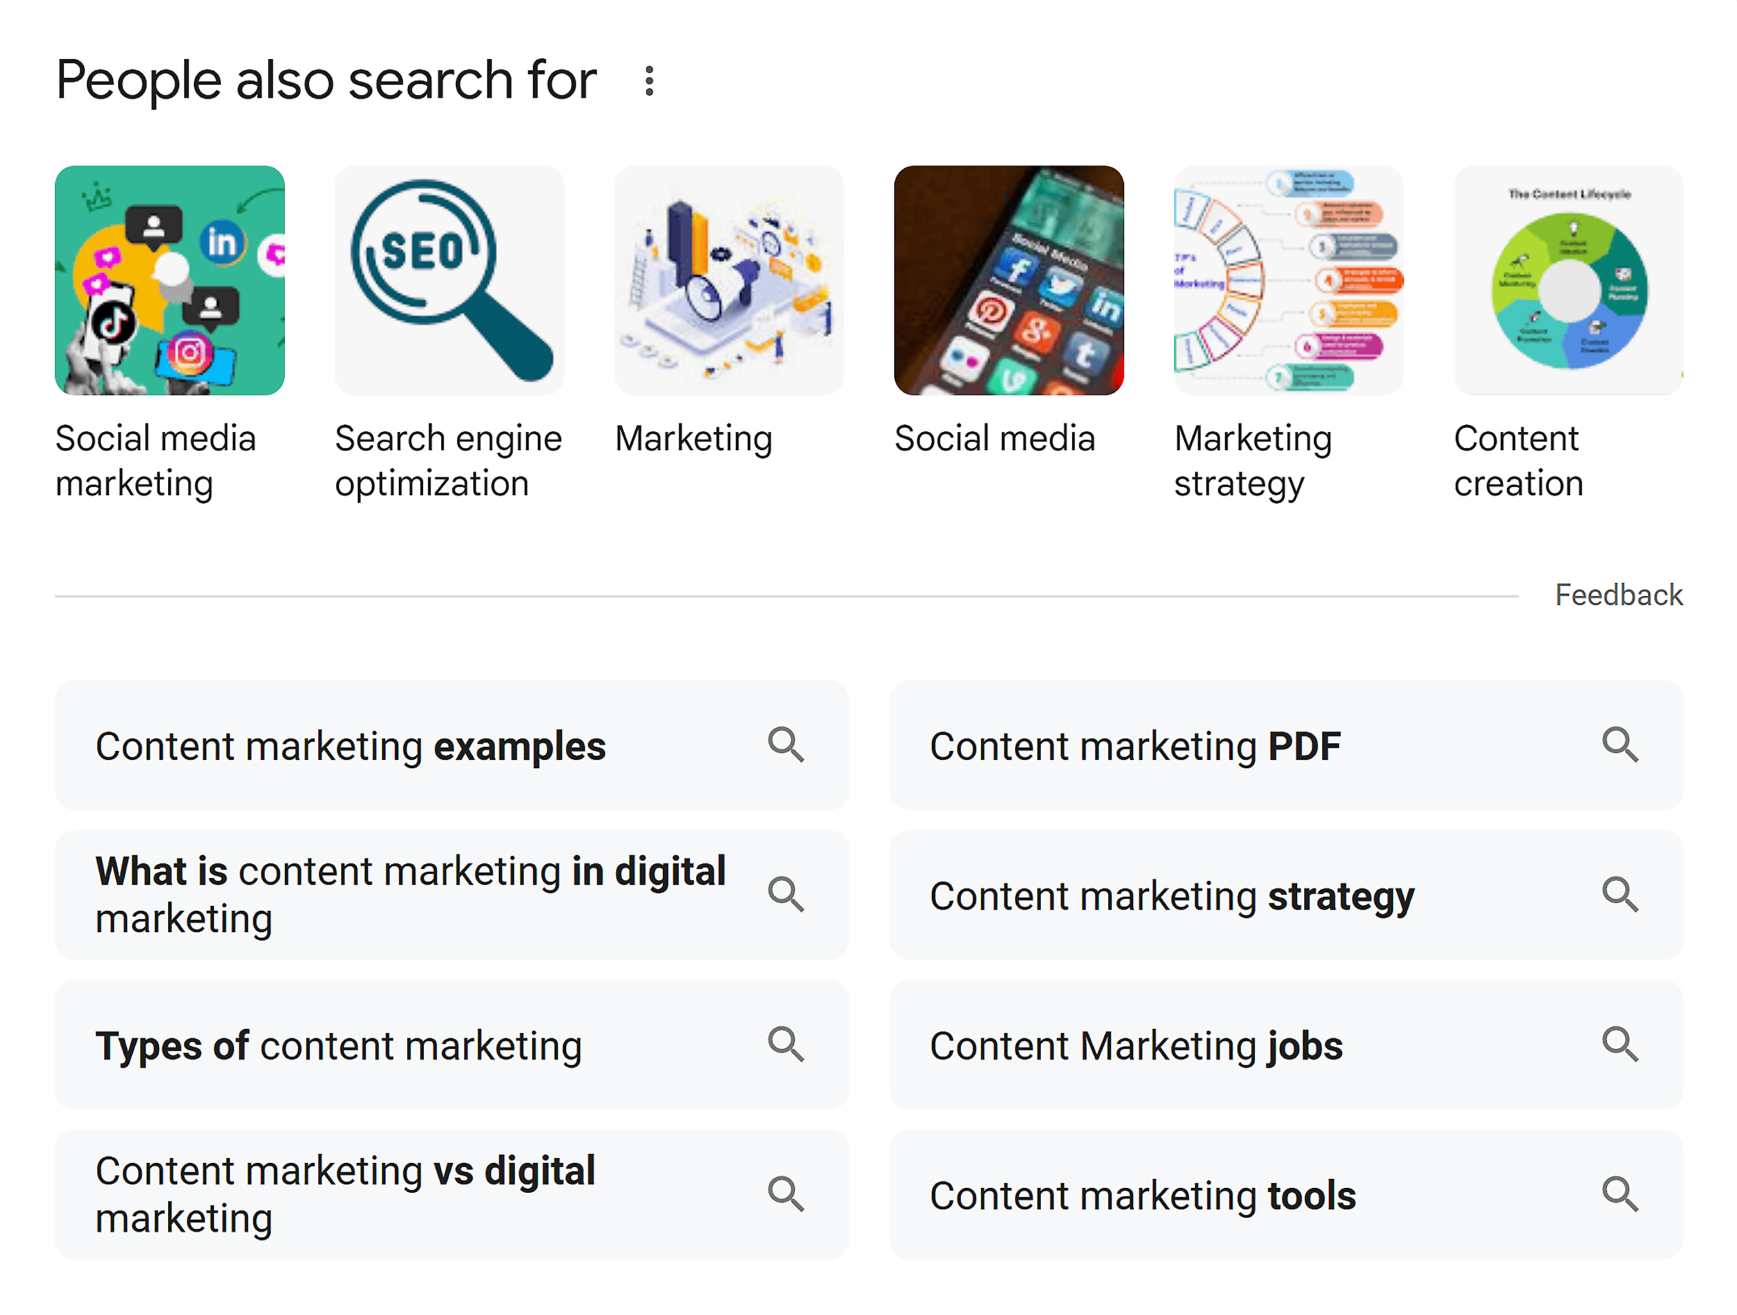Open the magnifier beside Content Marketing jobs
The width and height of the screenshot is (1737, 1315).
coord(1621,1045)
